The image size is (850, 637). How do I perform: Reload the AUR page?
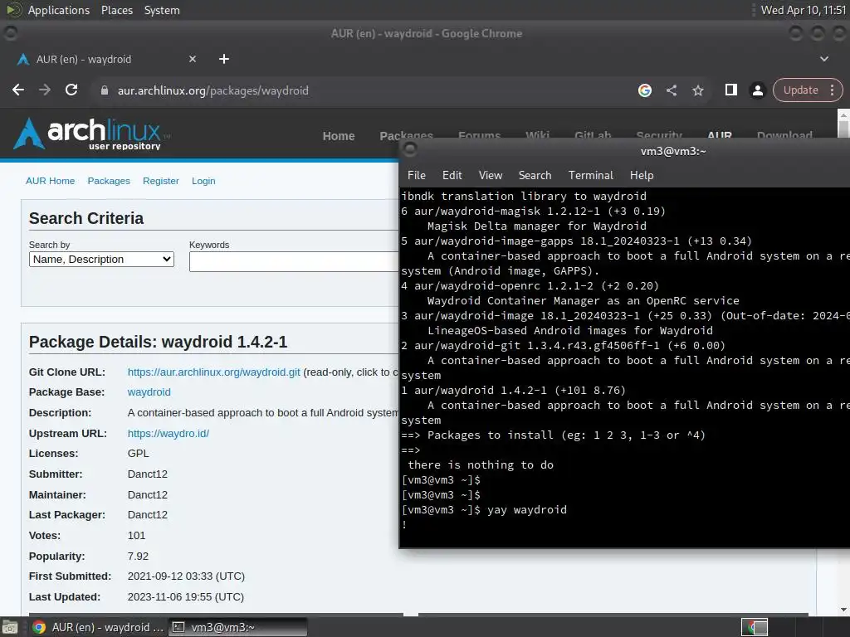(71, 90)
